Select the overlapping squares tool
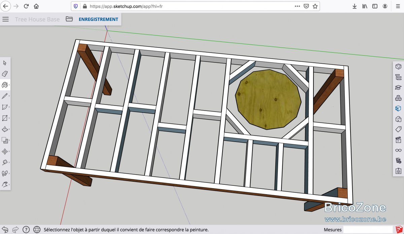 [x=5, y=140]
